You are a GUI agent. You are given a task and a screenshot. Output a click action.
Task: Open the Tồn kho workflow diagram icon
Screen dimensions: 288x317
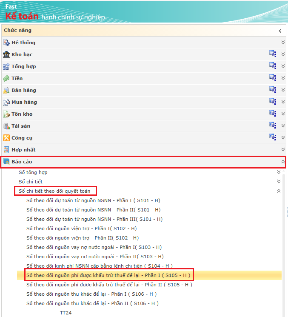(x=273, y=114)
